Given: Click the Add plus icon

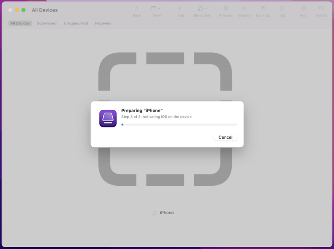Looking at the screenshot, I should 179,8.
